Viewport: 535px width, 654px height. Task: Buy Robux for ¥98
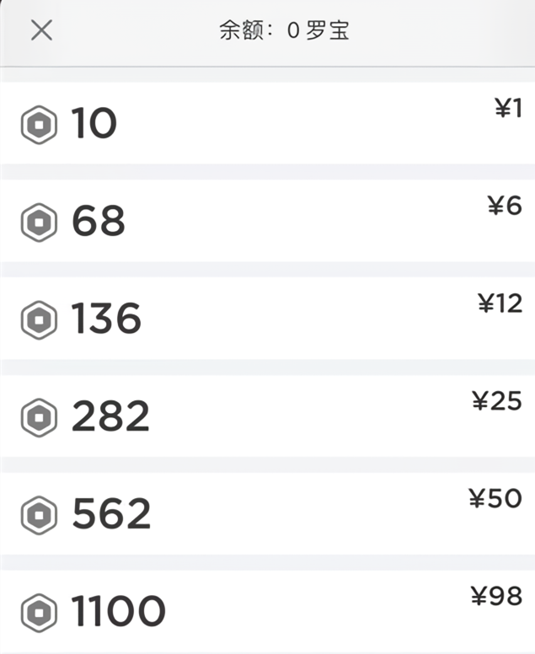point(496,596)
